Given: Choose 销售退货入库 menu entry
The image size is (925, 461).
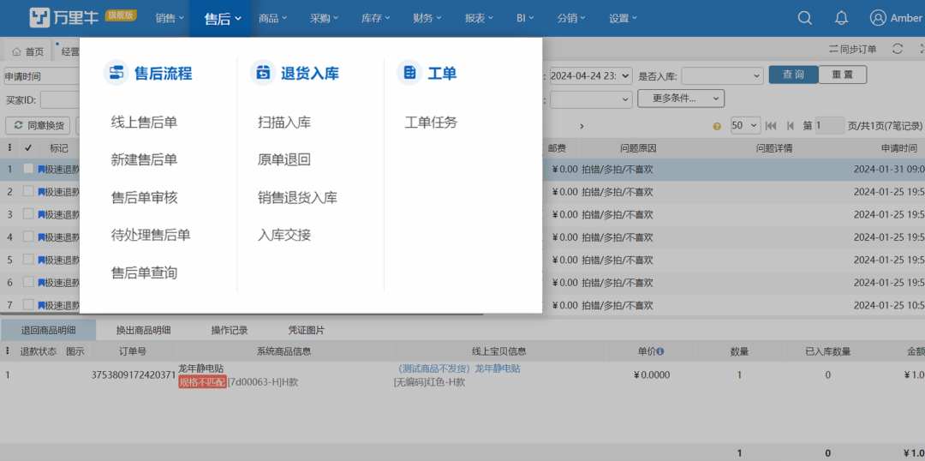Looking at the screenshot, I should tap(297, 198).
